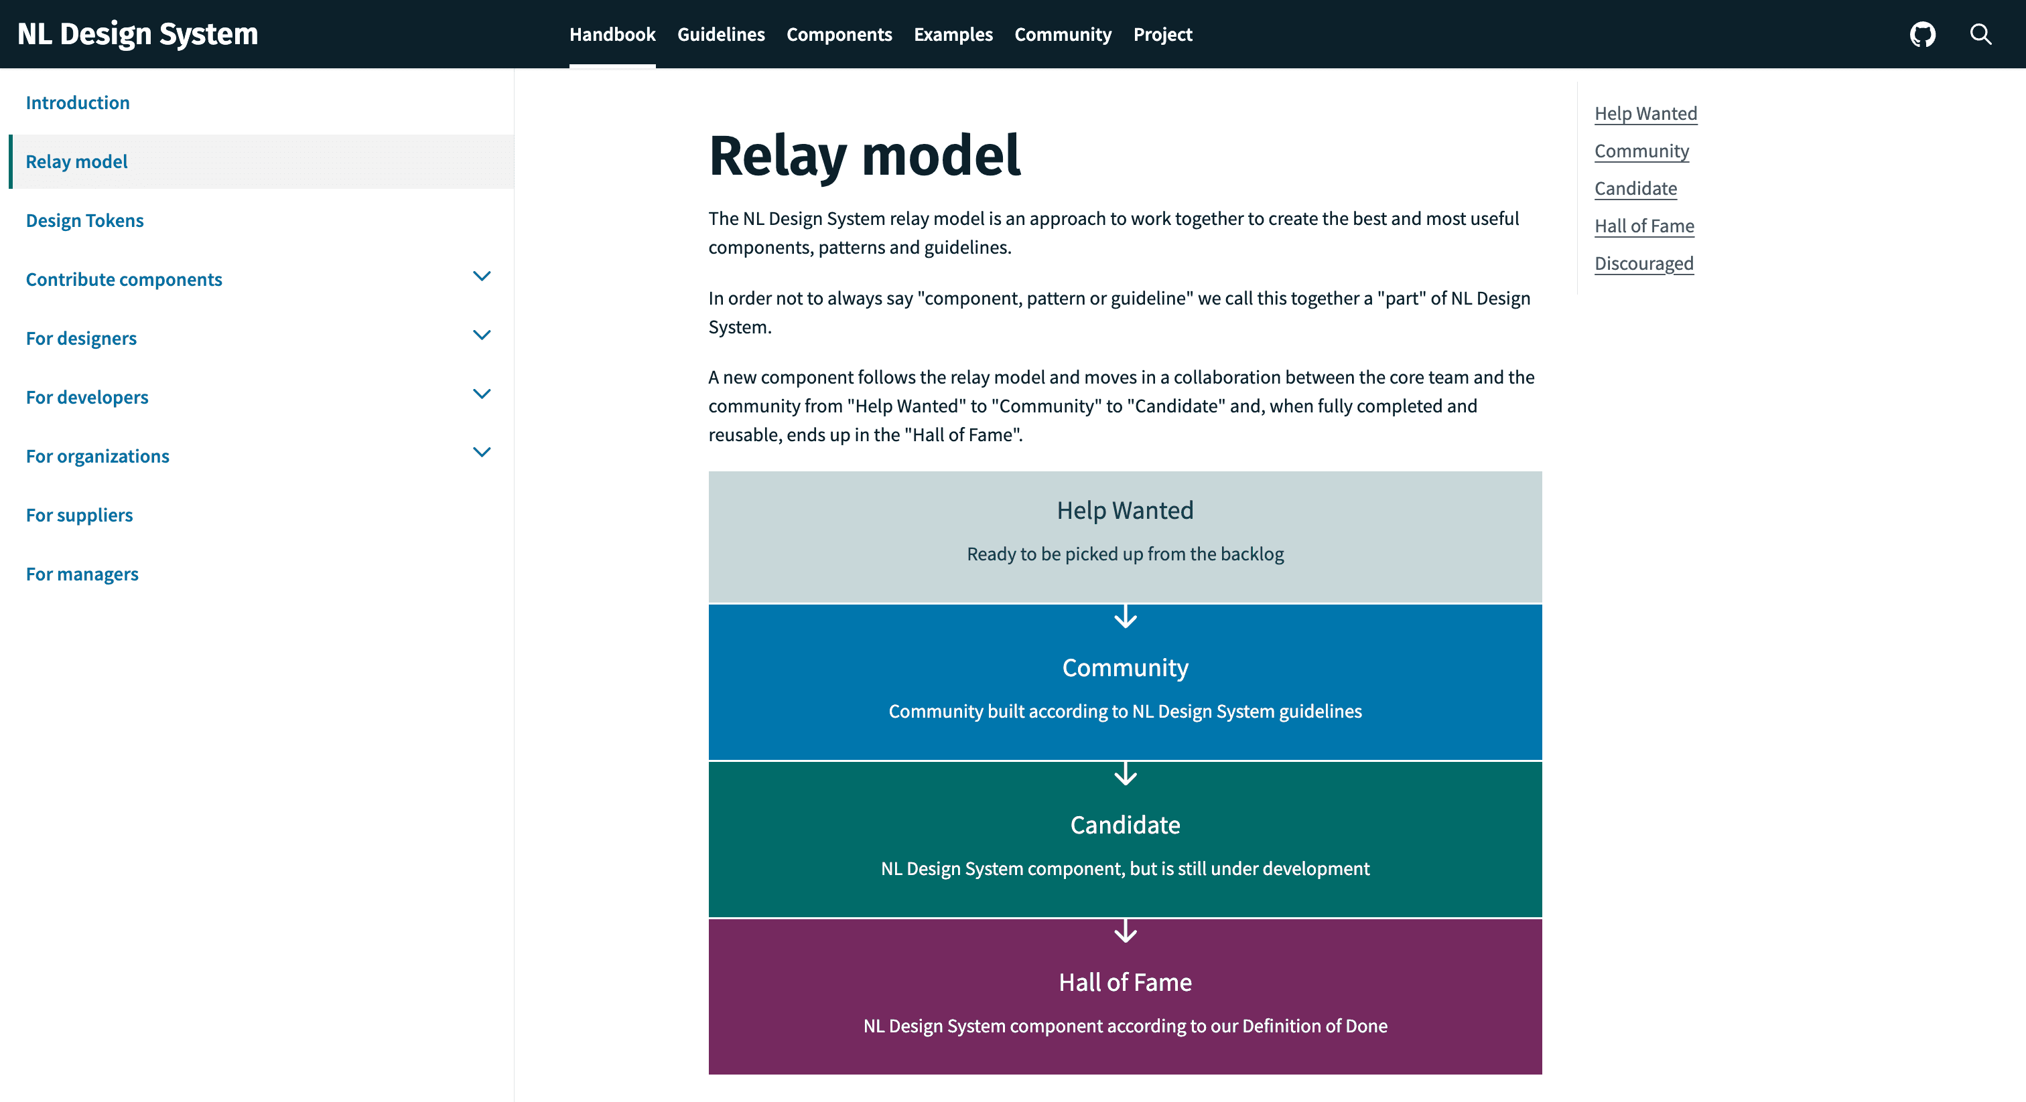Jump to Help Wanted in table of contents
The width and height of the screenshot is (2026, 1102).
tap(1646, 114)
